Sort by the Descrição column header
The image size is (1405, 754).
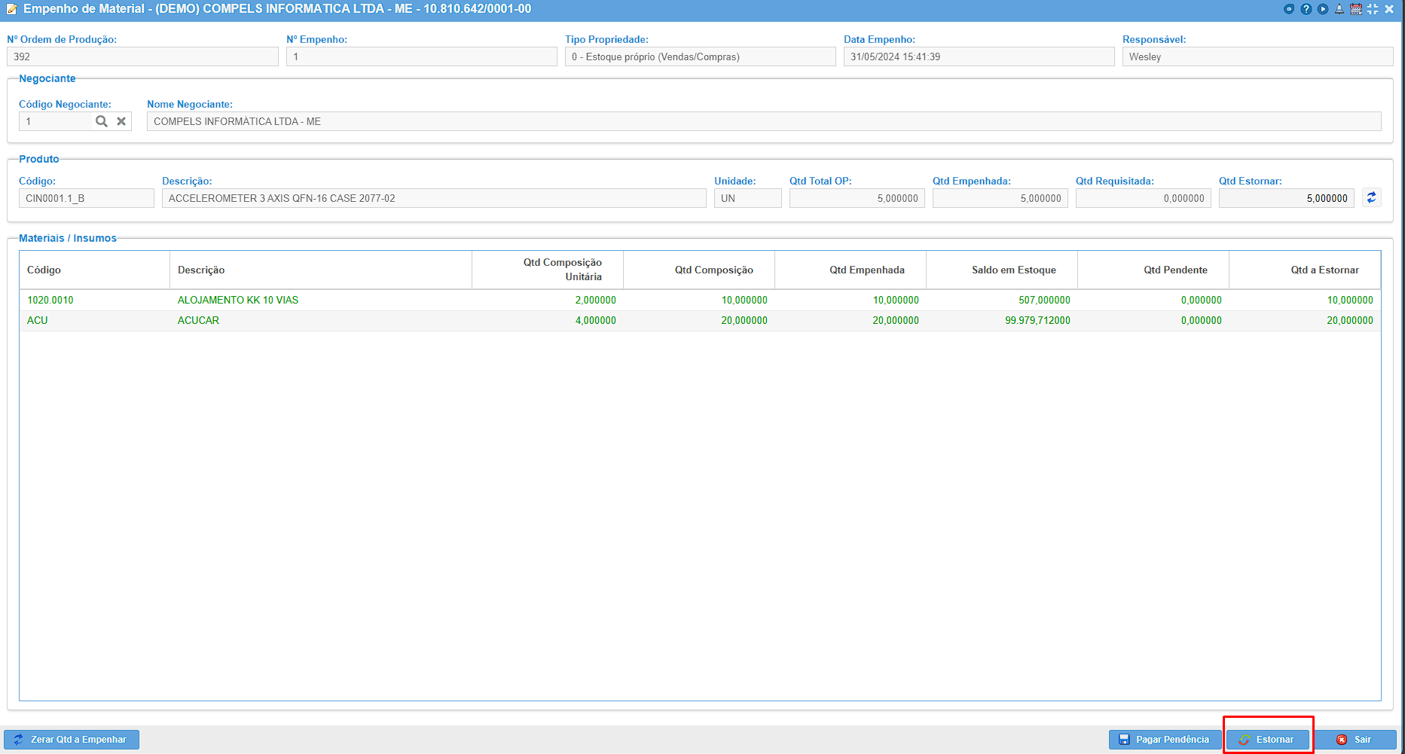click(x=321, y=270)
